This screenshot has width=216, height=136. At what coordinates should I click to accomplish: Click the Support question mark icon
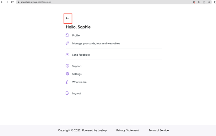coord(67,66)
